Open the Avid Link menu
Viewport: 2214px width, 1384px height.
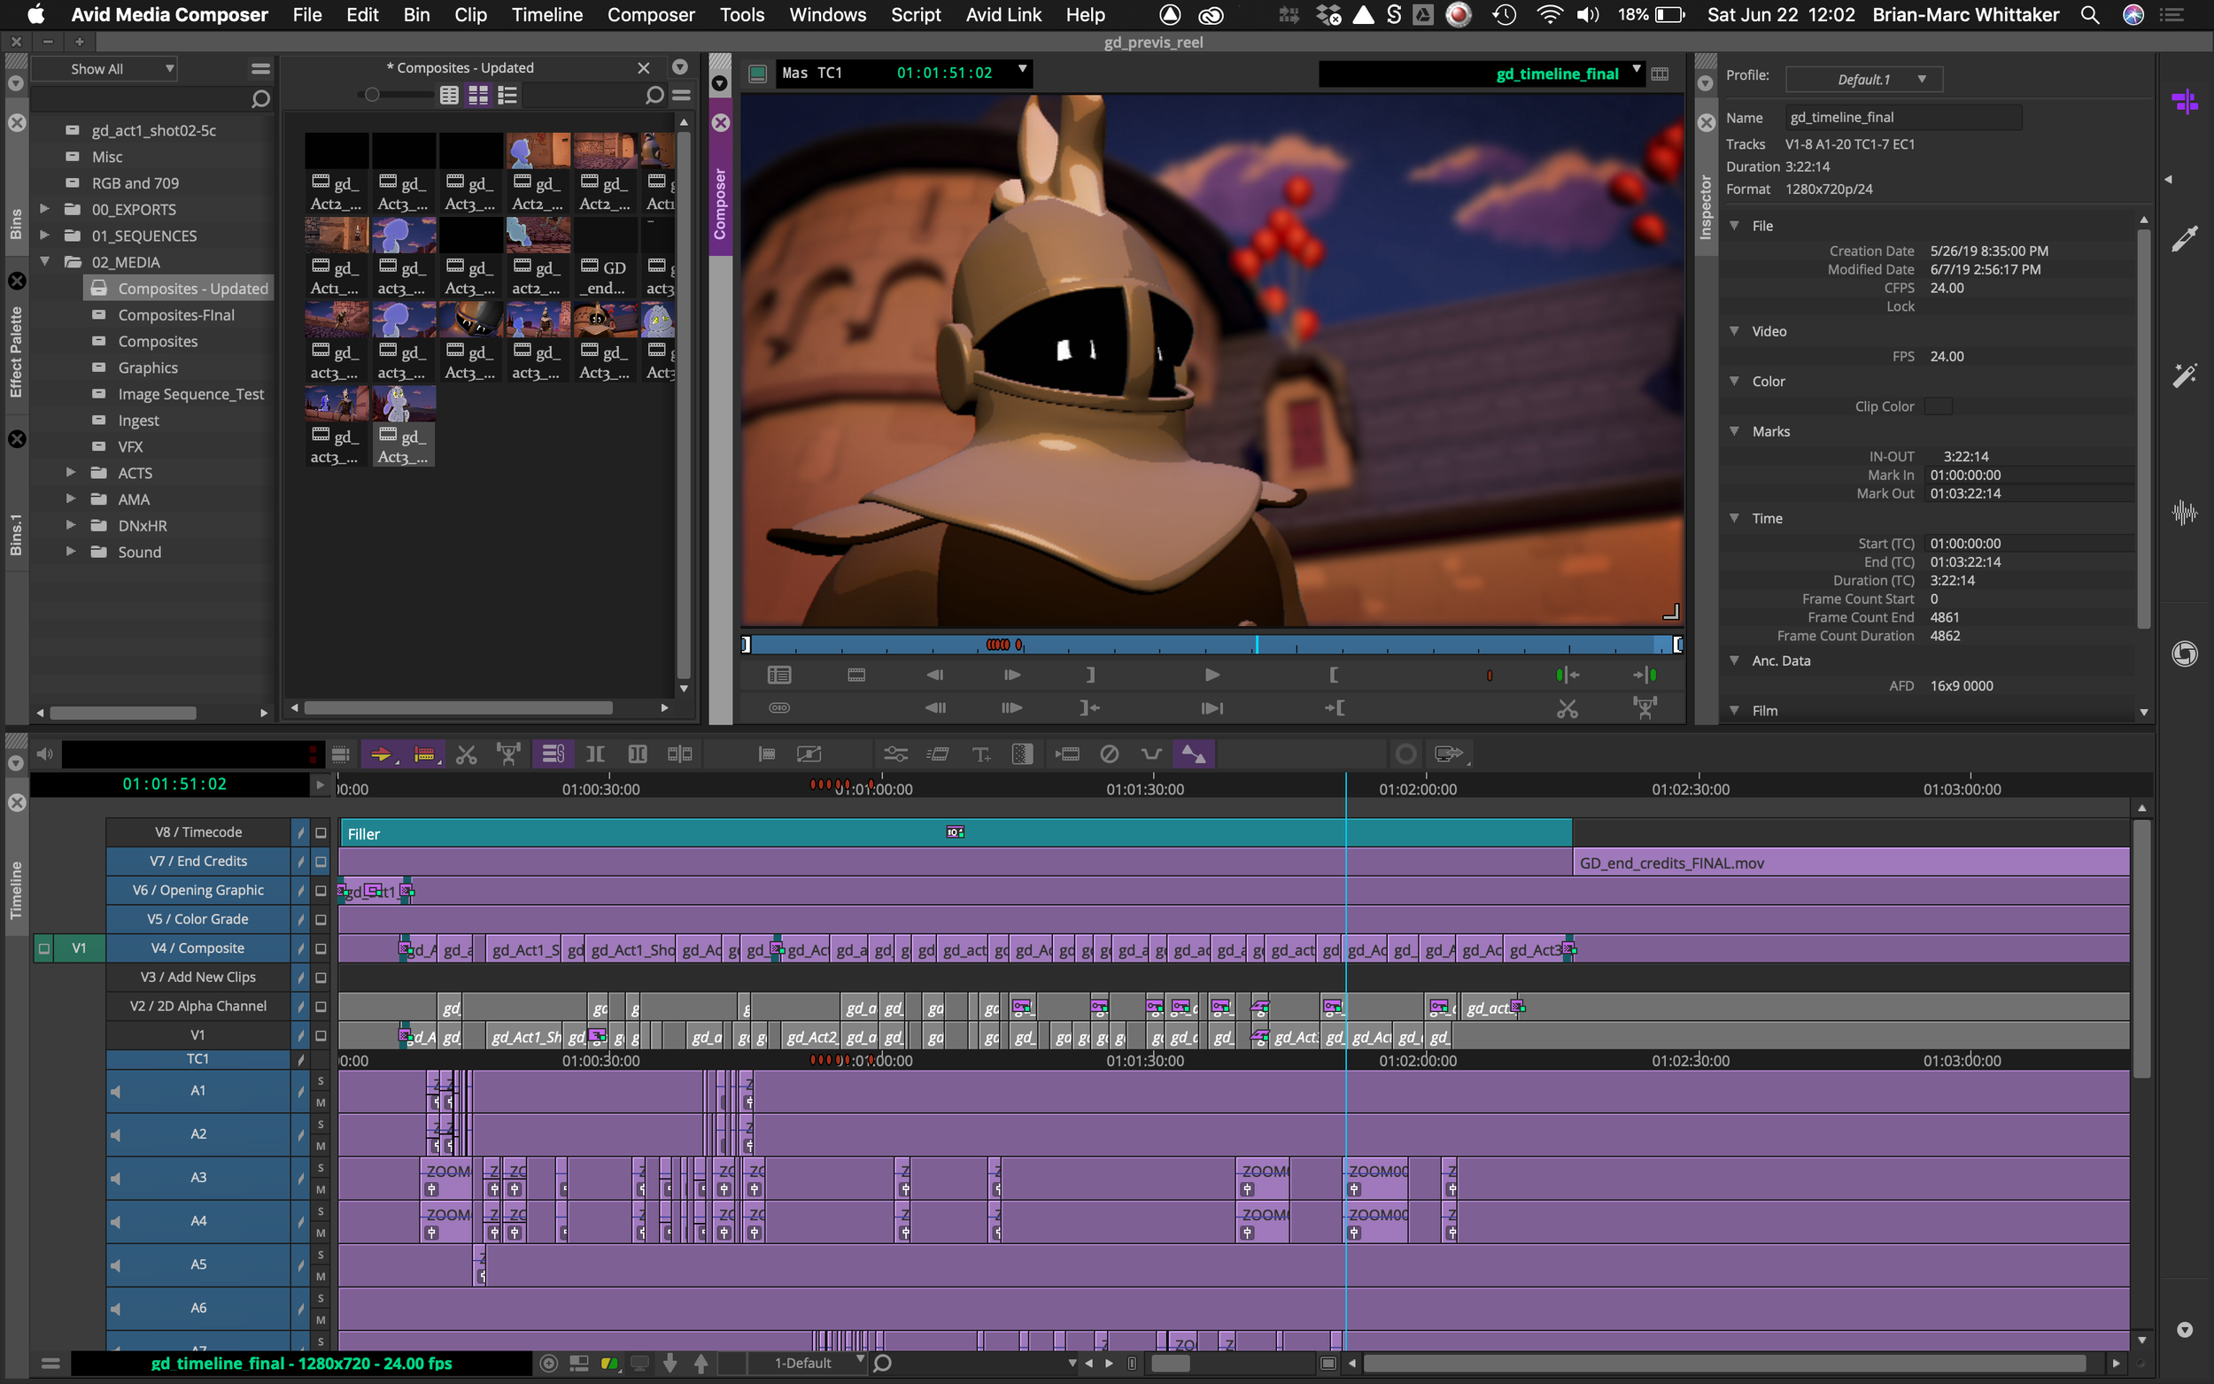tap(1003, 15)
